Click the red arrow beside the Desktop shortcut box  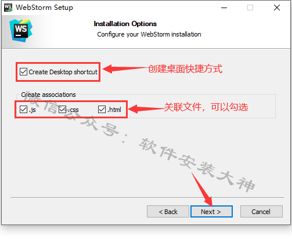[x=125, y=69]
